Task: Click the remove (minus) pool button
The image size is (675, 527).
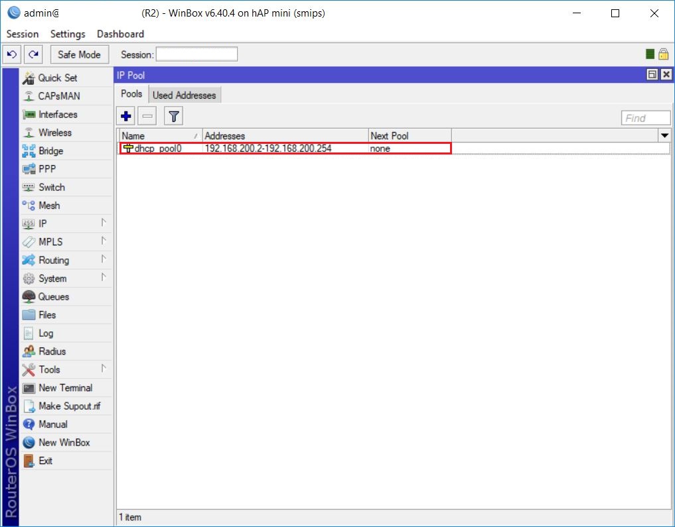Action: tap(147, 116)
